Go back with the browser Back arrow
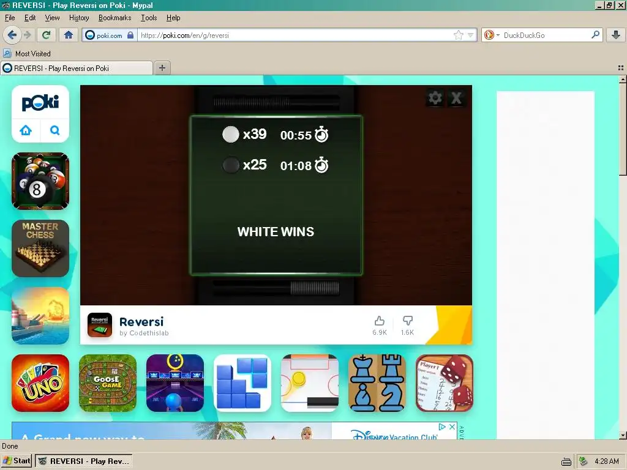627x470 pixels. [12, 35]
